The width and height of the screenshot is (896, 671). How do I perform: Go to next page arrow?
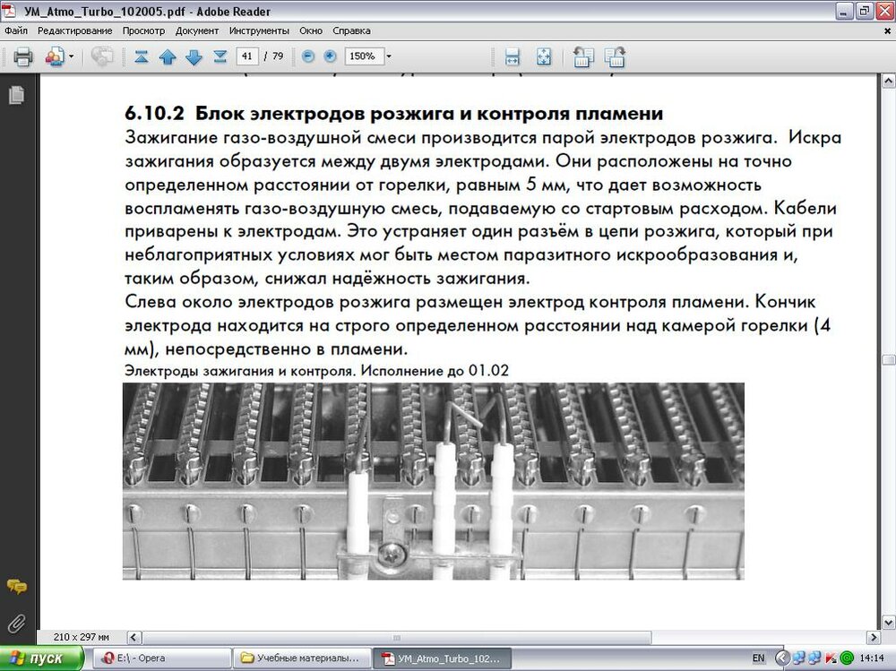[194, 56]
